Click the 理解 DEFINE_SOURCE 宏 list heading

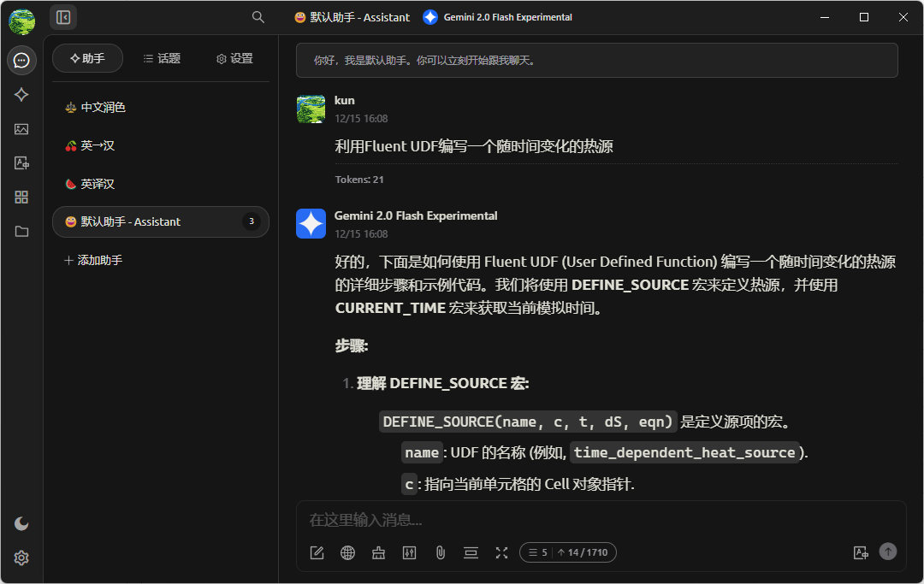tap(442, 383)
